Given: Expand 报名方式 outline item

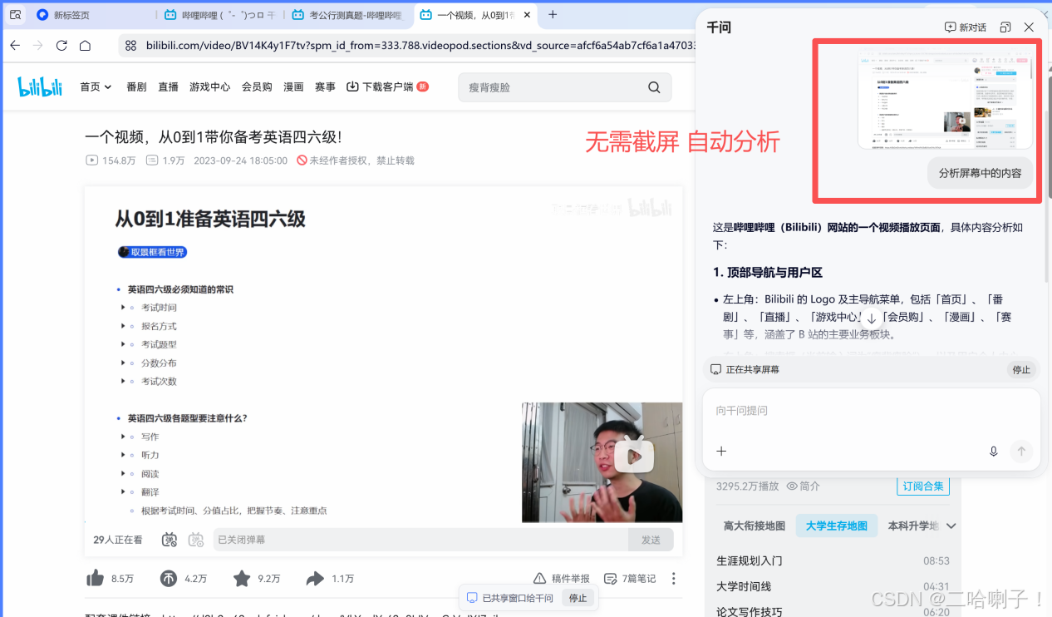Looking at the screenshot, I should 124,326.
